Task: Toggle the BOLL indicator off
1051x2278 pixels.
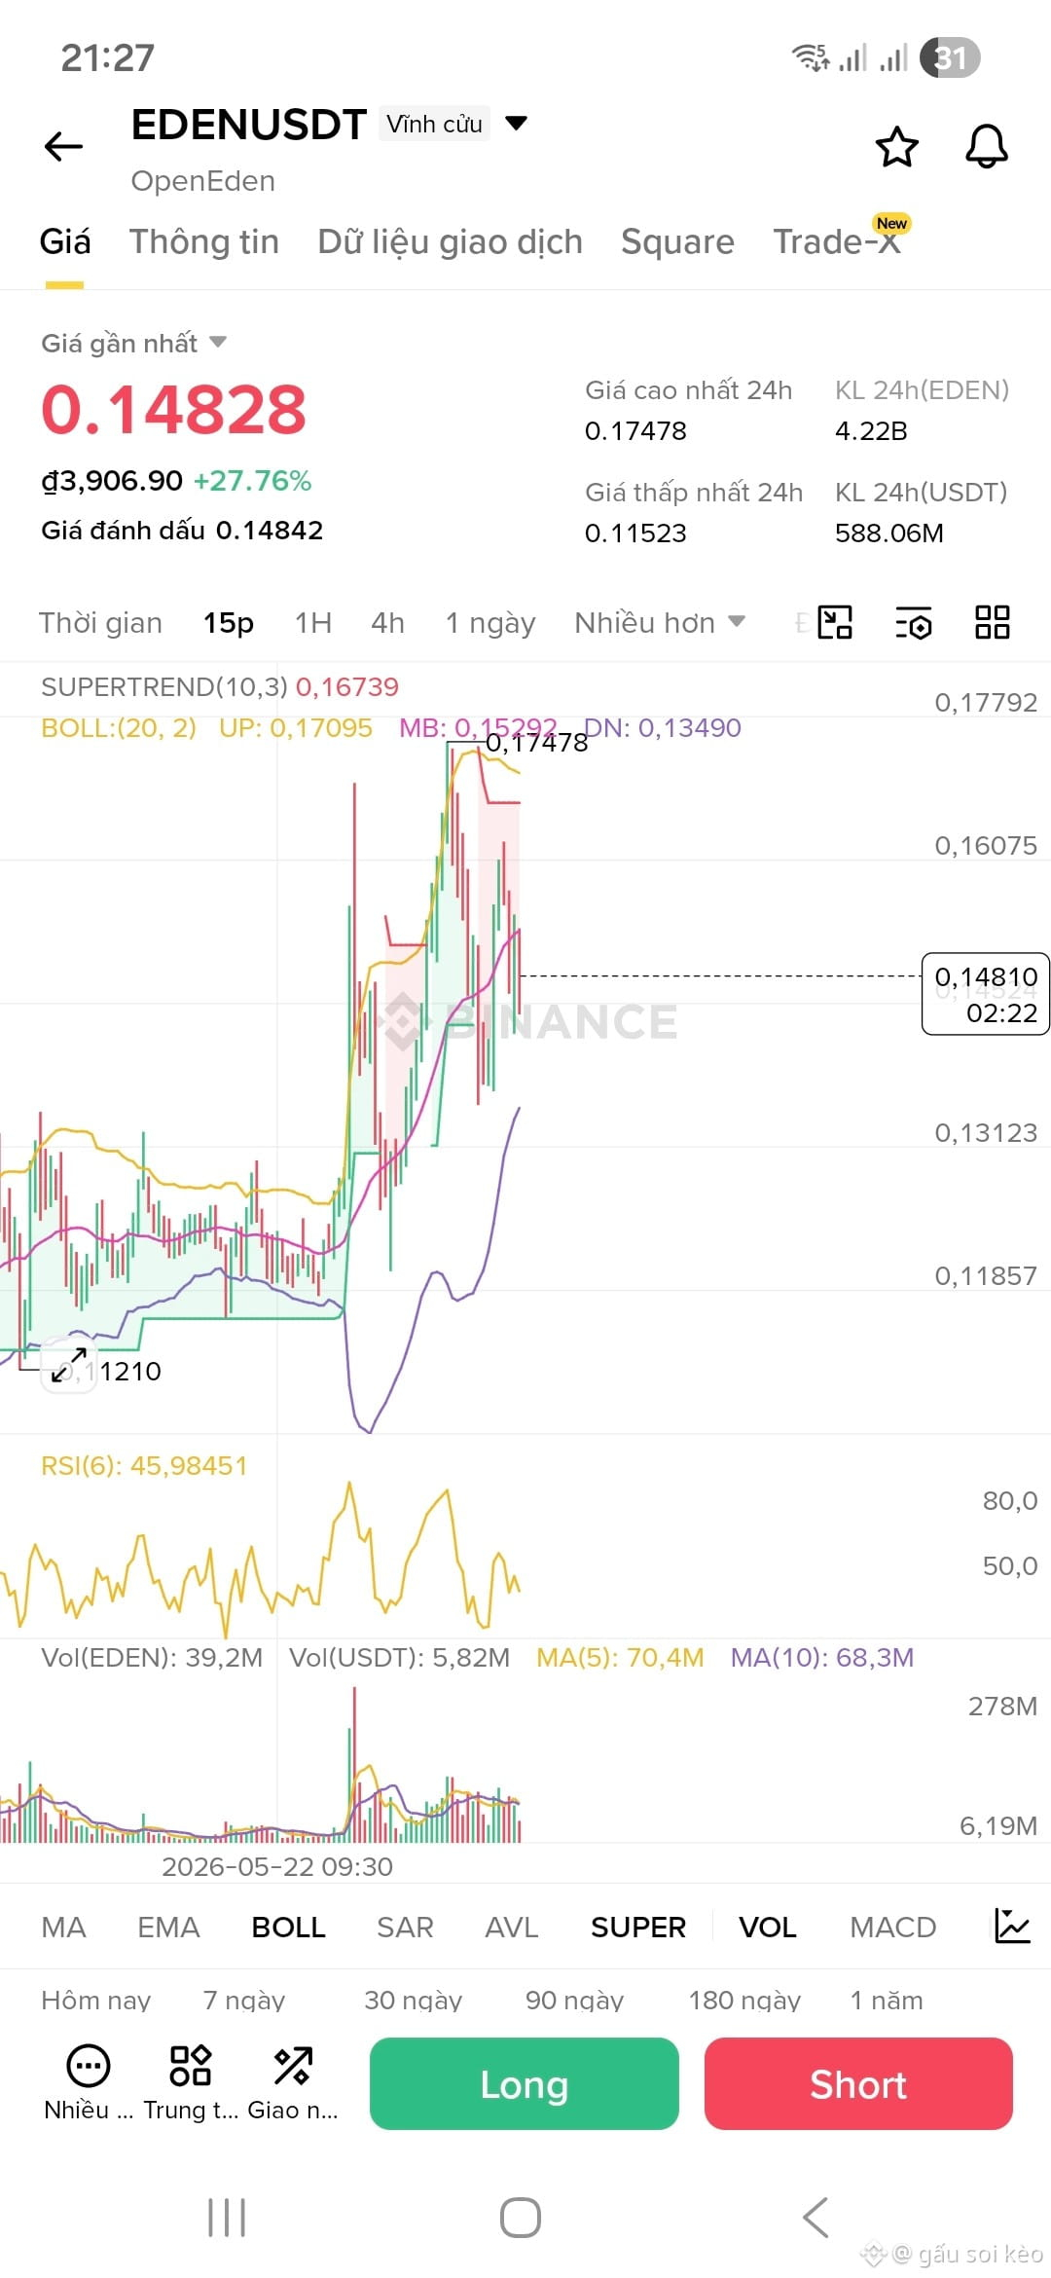Action: point(288,1927)
